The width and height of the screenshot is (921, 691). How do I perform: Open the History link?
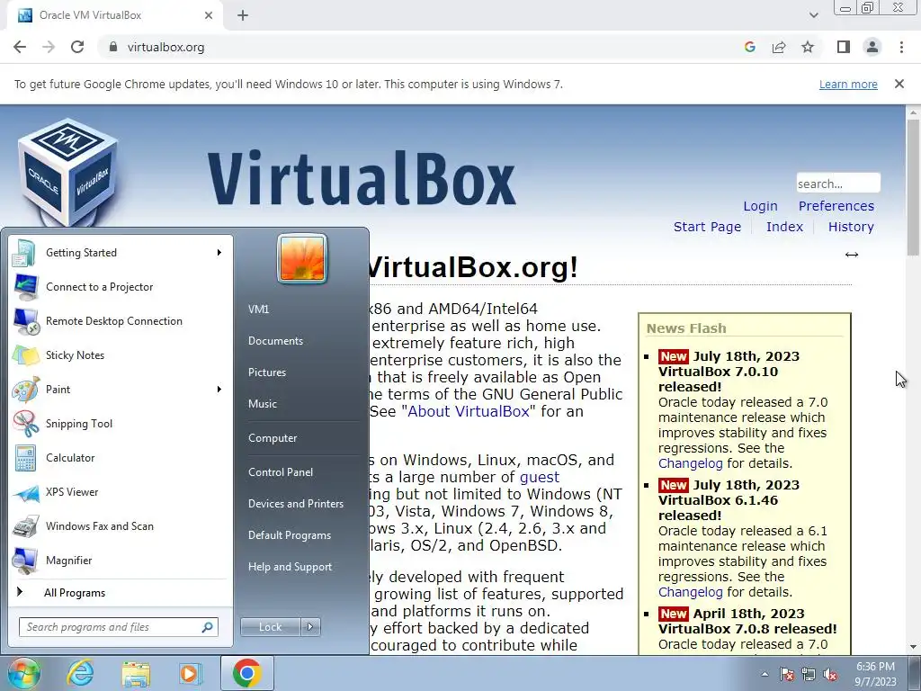pyautogui.click(x=851, y=227)
